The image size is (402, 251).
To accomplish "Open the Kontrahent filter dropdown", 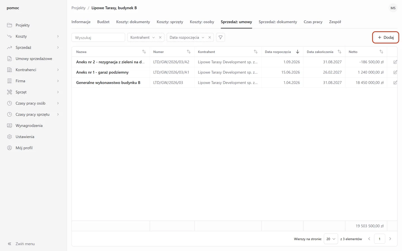I will [x=154, y=37].
